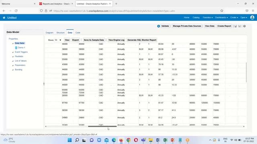Open the Create dropdown menu
This screenshot has height=144, width=257.
[x=234, y=18]
